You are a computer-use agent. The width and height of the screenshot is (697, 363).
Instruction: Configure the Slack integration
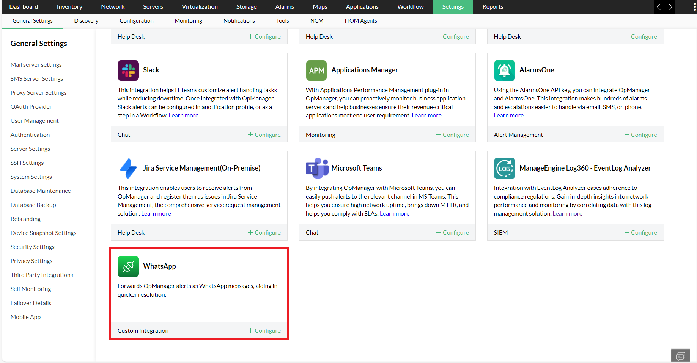coord(264,135)
